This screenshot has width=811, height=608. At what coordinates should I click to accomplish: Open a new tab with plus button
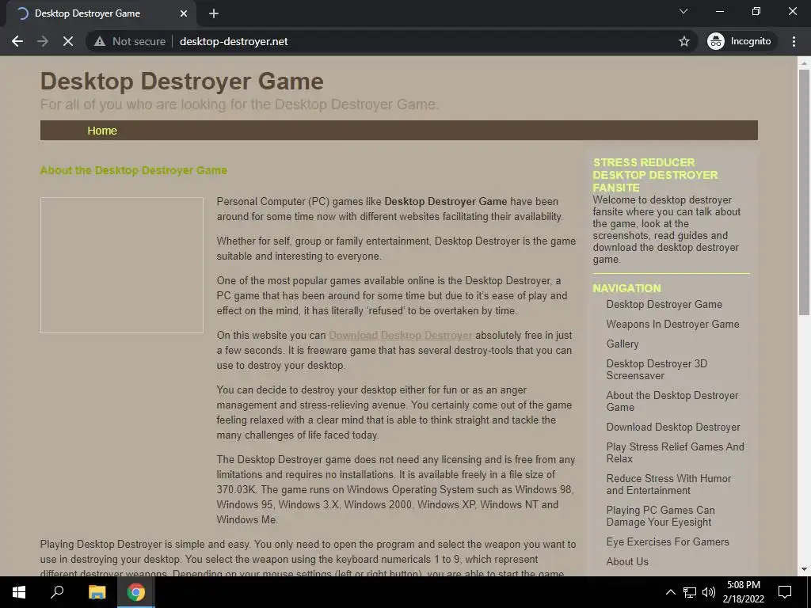(x=214, y=13)
